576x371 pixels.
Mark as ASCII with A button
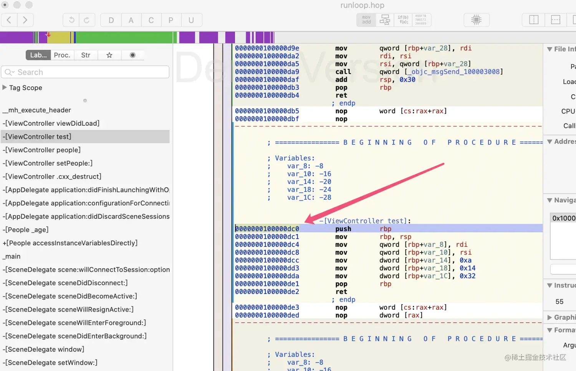(x=131, y=20)
